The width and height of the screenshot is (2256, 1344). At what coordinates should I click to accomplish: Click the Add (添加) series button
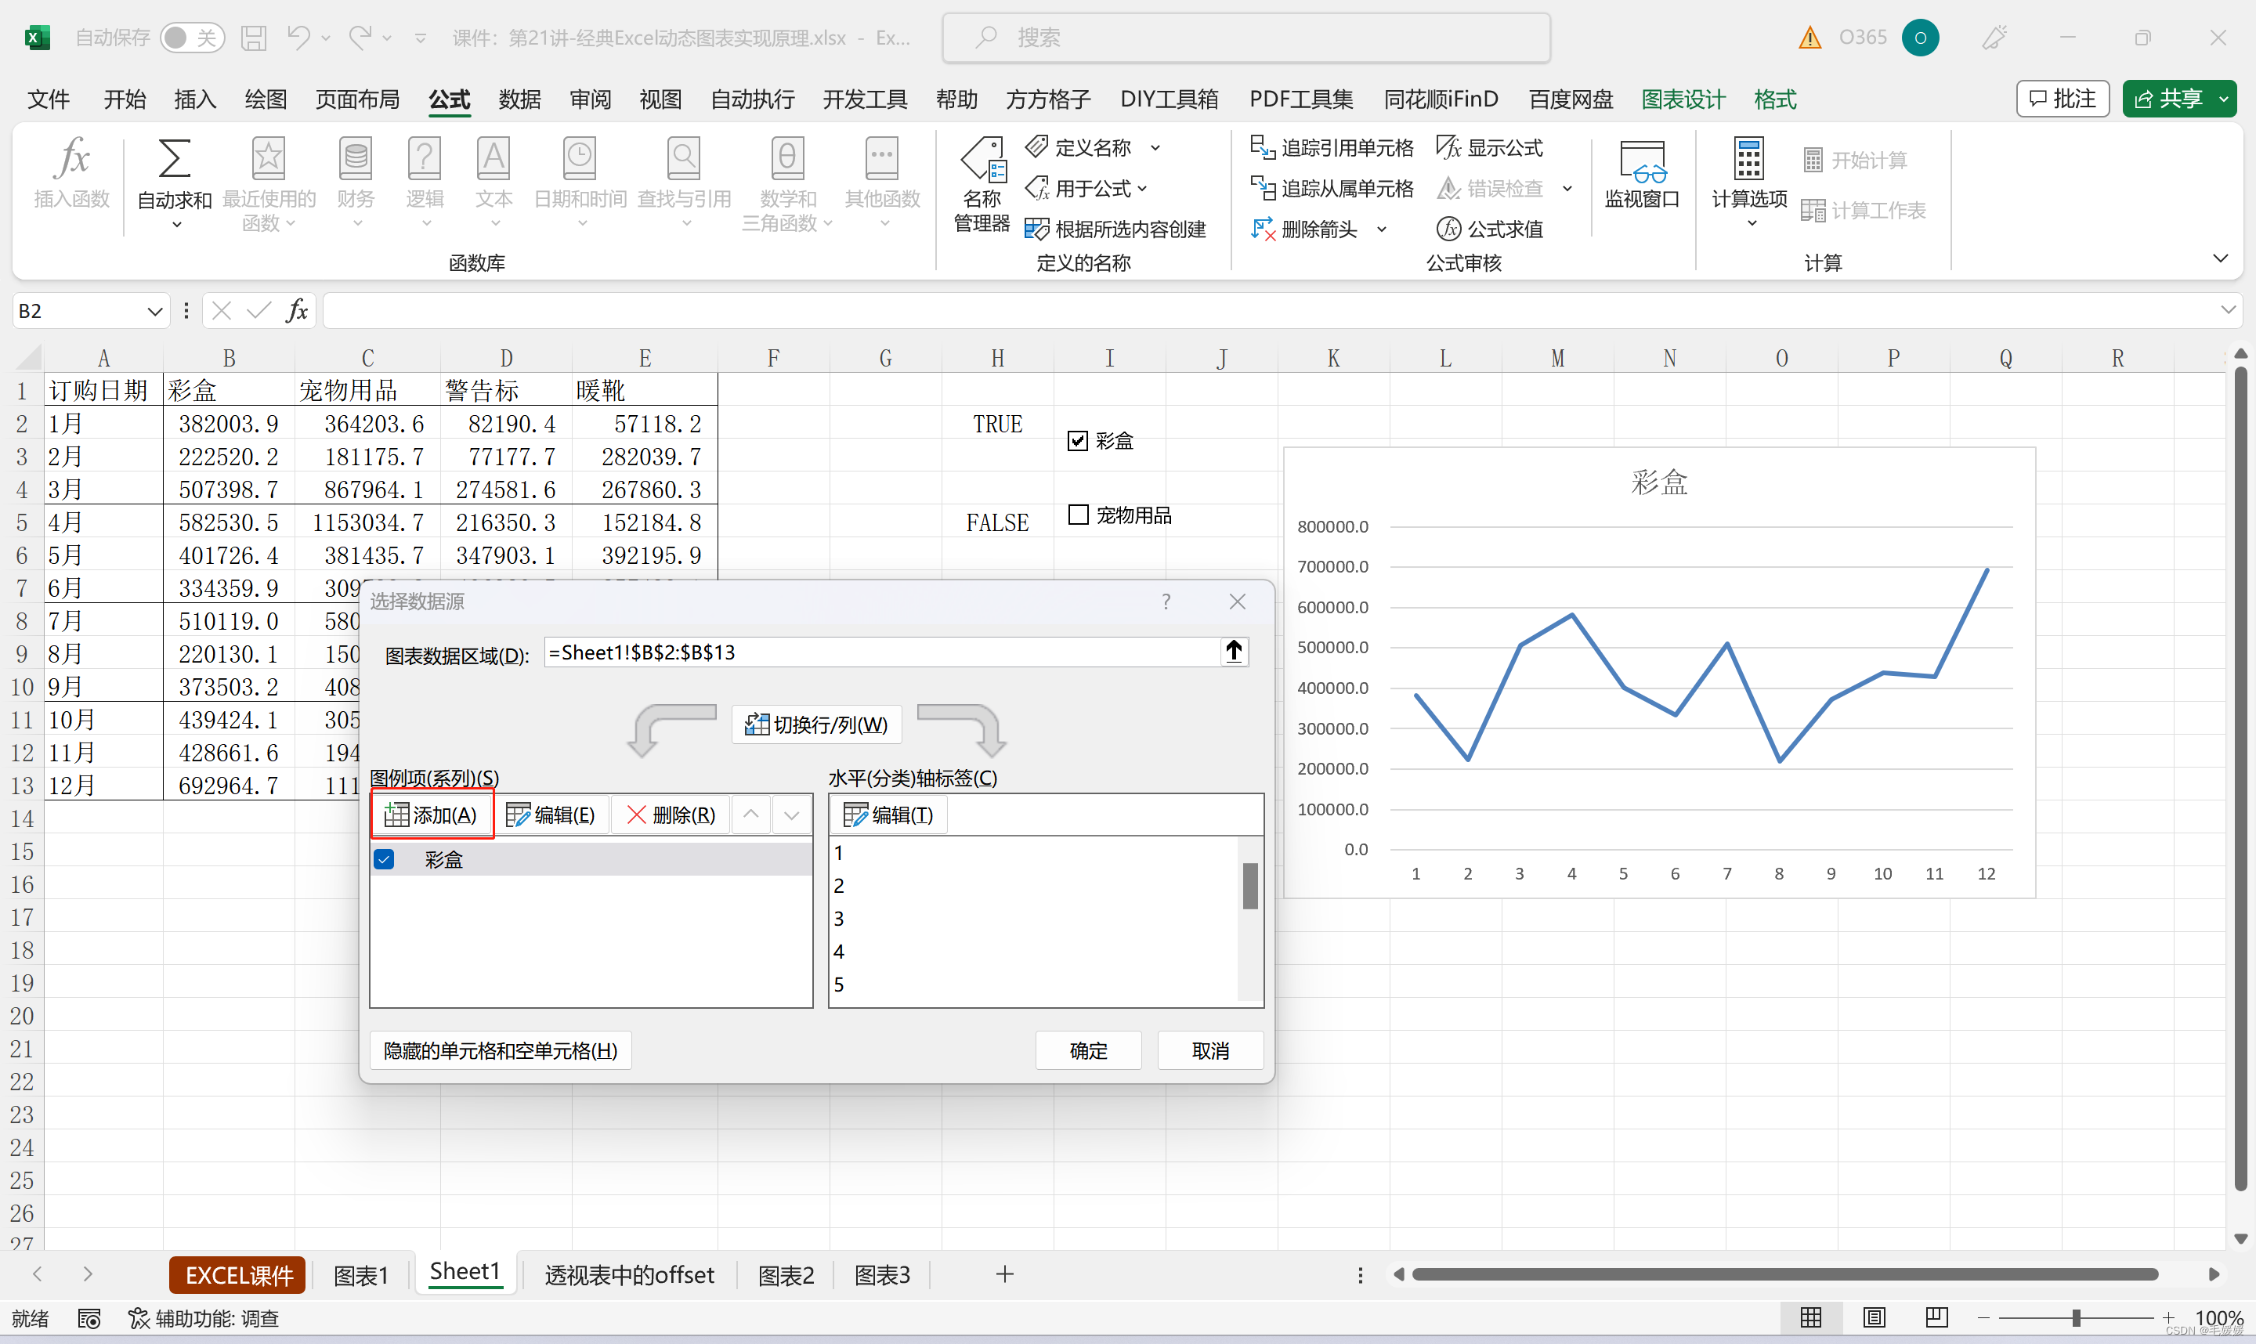click(x=431, y=815)
